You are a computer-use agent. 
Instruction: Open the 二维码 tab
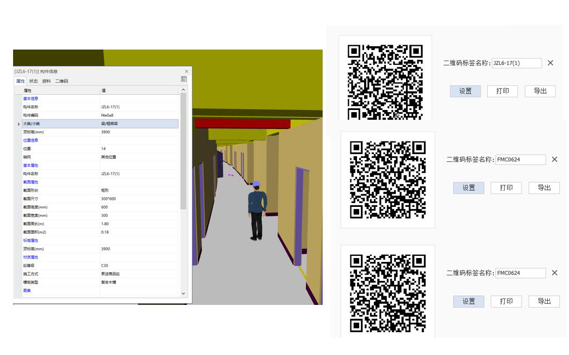(x=62, y=81)
